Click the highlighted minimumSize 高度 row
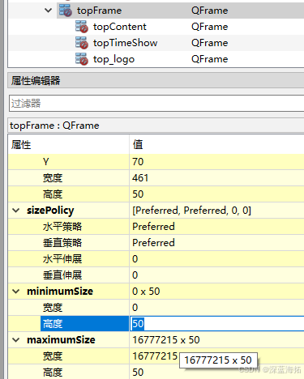This screenshot has width=304, height=379. tap(84, 324)
